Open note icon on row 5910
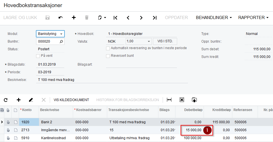The height and width of the screenshot is (142, 273). pos(16,138)
